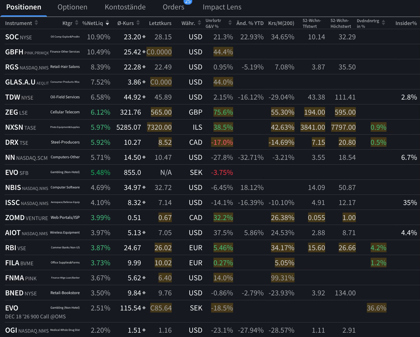This screenshot has height=337, width=420.
Task: Click the 52-Wchn-Tfstwrt column header
Action: 312,23
